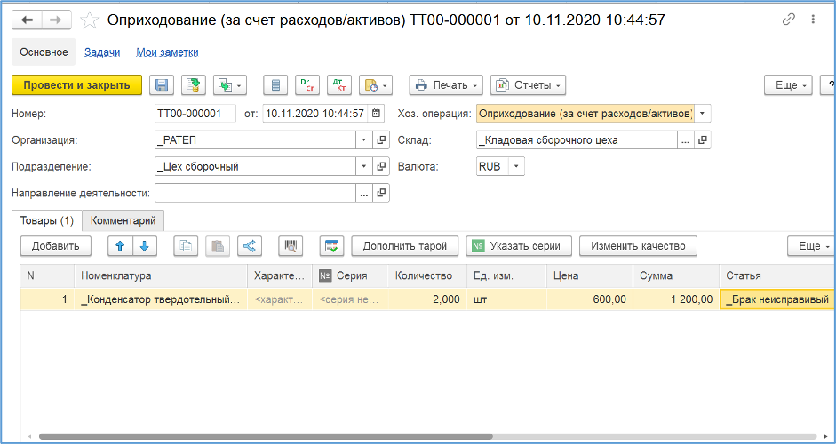The height and width of the screenshot is (446, 836).
Task: Show Dr/Cr postings report icon
Action: [x=307, y=85]
